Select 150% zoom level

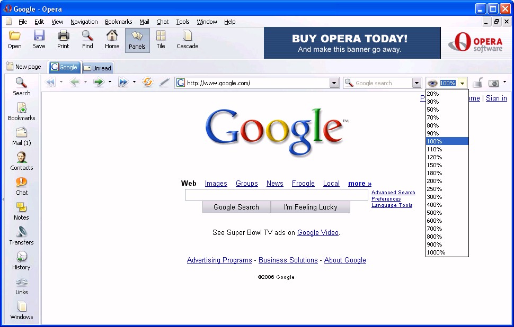(447, 165)
